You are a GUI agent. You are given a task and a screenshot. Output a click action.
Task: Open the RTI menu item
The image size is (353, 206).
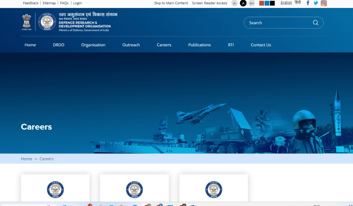[231, 45]
